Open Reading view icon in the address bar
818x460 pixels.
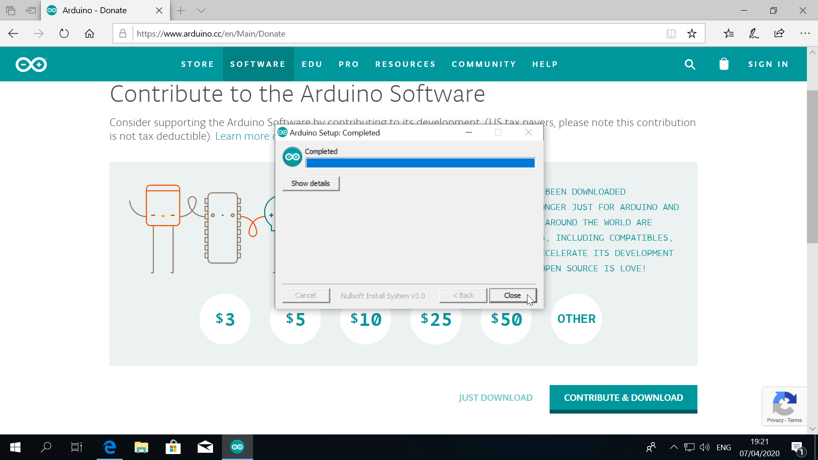pos(671,34)
